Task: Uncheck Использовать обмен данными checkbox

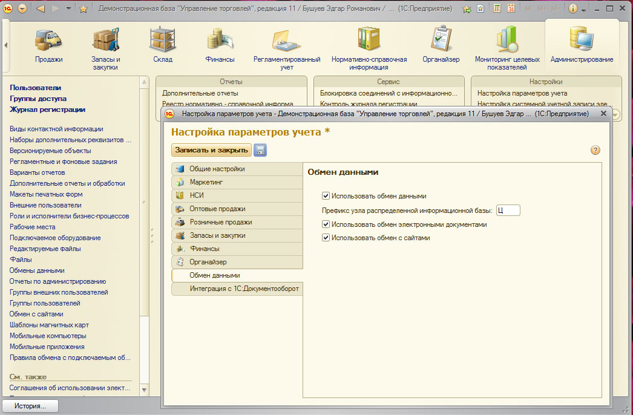Action: coord(326,196)
